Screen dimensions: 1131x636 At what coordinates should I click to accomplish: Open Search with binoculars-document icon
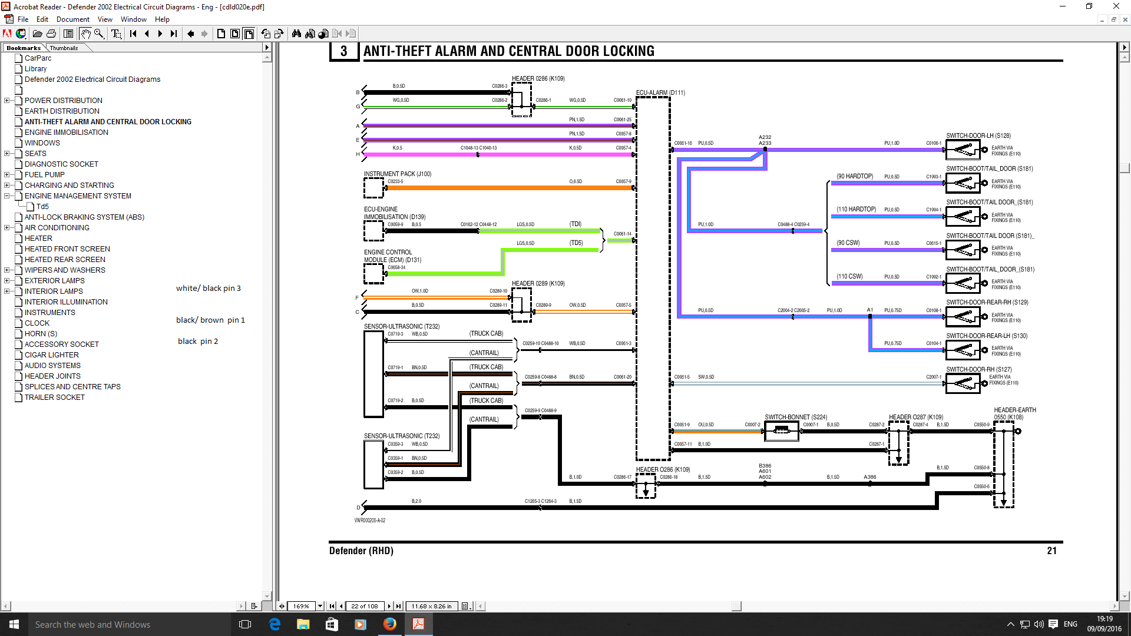click(310, 34)
